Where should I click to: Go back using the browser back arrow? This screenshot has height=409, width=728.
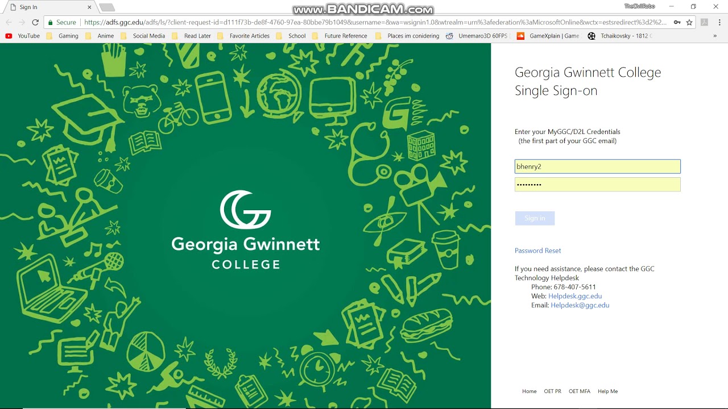(9, 22)
